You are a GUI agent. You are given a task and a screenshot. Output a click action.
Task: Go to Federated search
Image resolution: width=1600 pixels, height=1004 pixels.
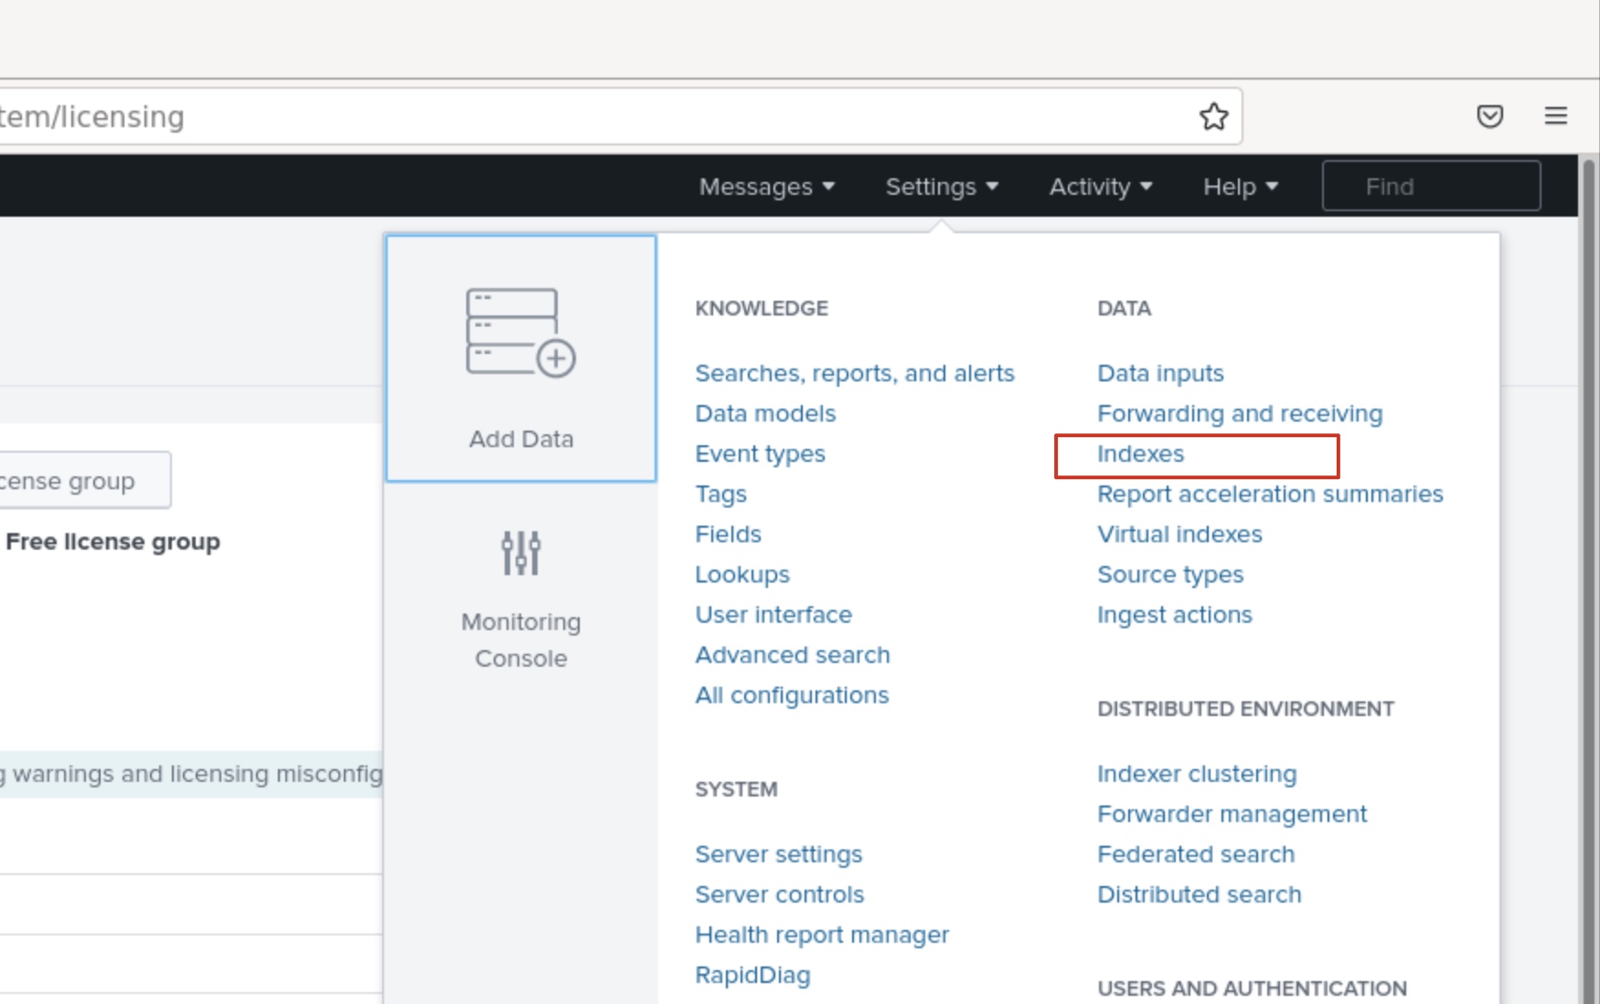(x=1196, y=854)
